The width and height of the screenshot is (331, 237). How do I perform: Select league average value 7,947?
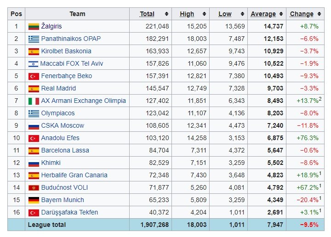pos(275,225)
